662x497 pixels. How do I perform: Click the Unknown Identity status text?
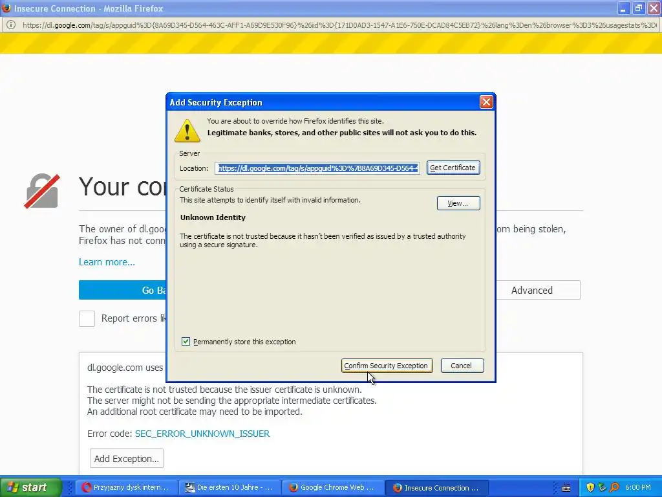pos(213,217)
